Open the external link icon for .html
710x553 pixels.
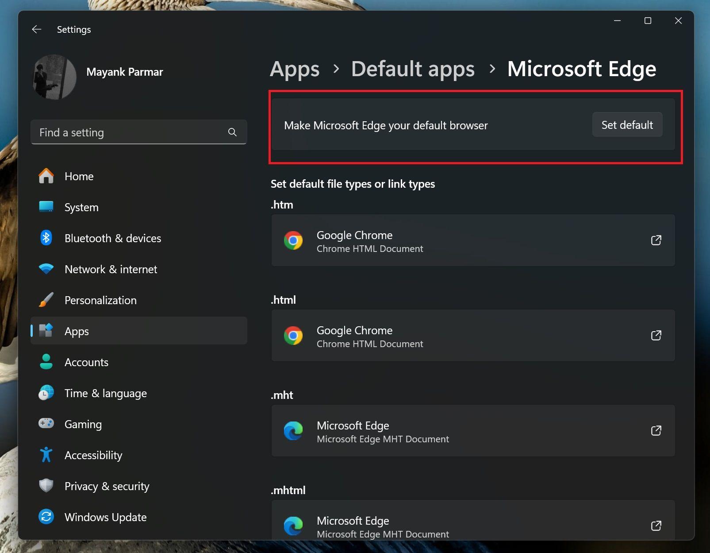[656, 335]
